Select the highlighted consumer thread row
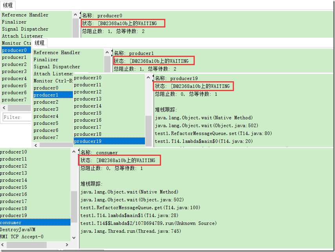Screen dimensions: 335x252 35,223
